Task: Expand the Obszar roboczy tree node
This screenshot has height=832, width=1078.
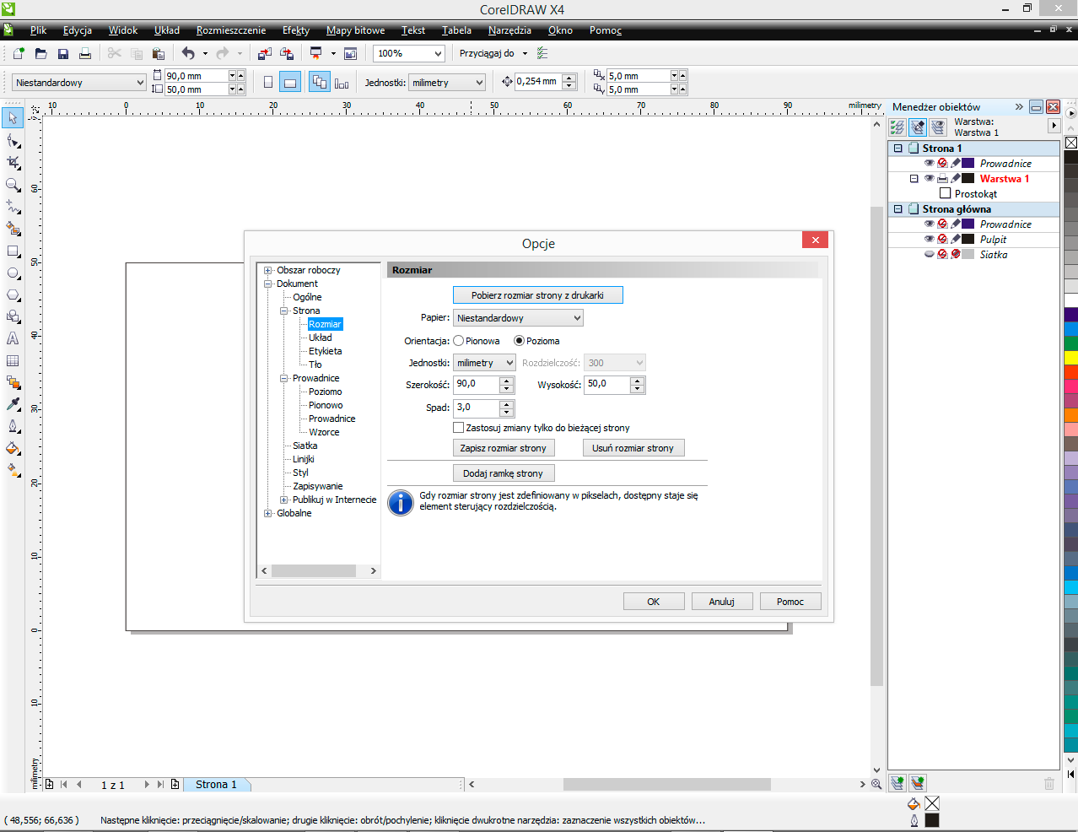Action: [x=268, y=271]
